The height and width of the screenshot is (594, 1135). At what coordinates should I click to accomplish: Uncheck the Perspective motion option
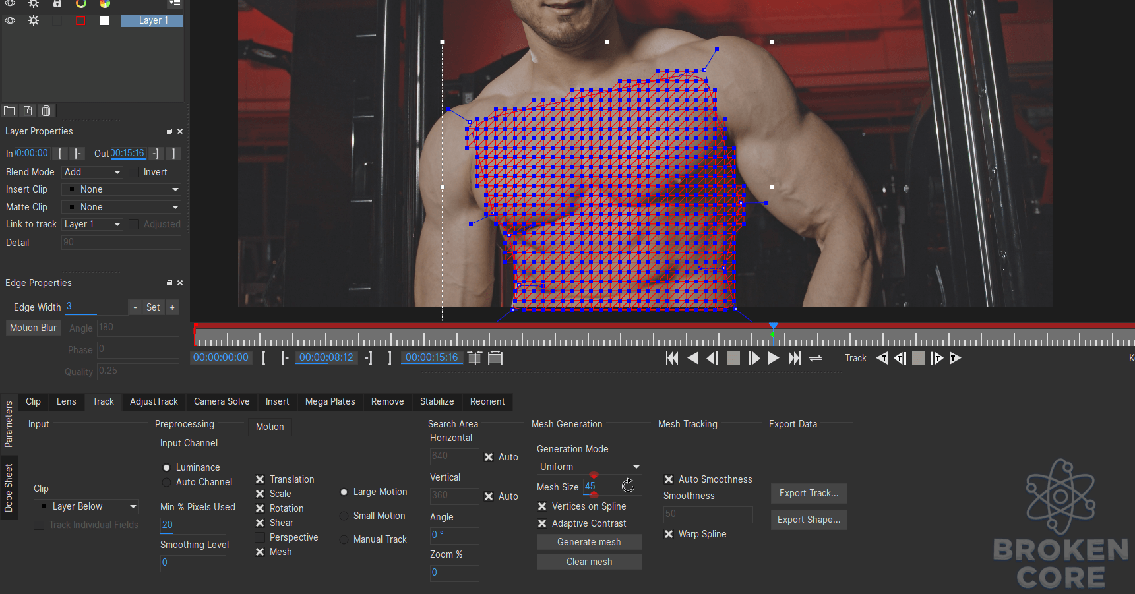point(260,537)
